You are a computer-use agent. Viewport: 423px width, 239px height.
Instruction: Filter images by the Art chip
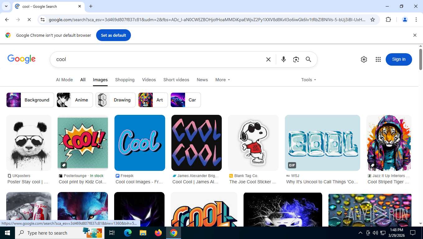point(153,100)
